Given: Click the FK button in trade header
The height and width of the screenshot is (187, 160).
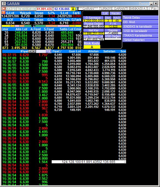Looking at the screenshot, I should pyautogui.click(x=49, y=51).
